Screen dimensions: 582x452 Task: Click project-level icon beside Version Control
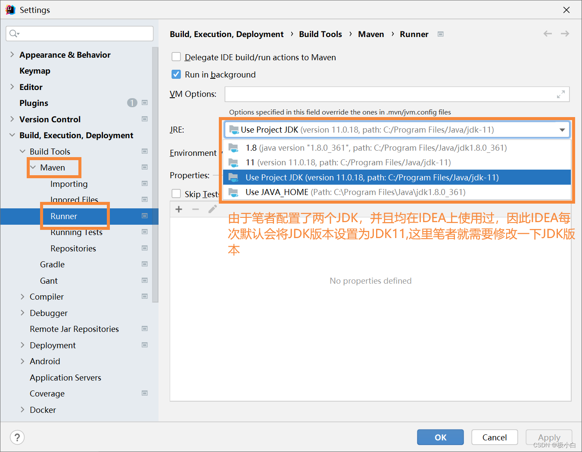pos(145,119)
